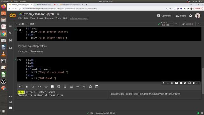This screenshot has height=115, width=204.
Task: Open Colab settings gear in the header
Action: (191, 16)
